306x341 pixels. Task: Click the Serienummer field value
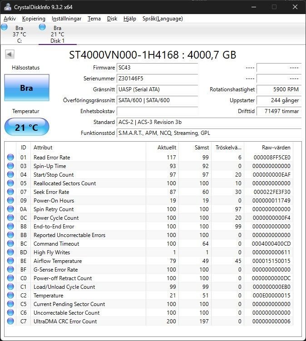coord(157,79)
